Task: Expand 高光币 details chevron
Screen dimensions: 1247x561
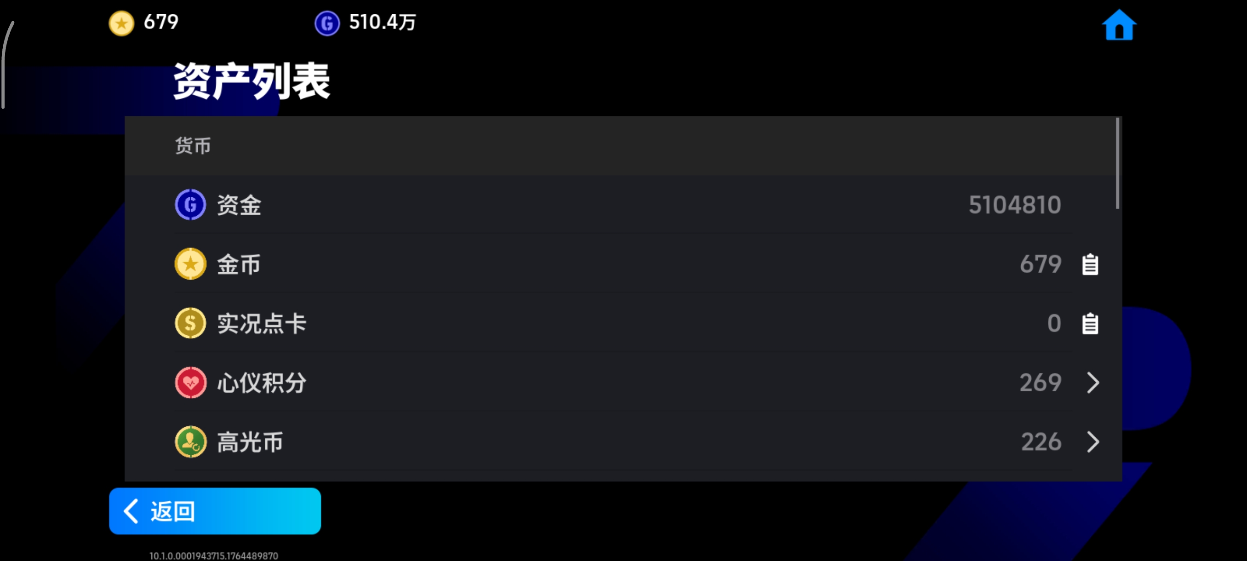Action: tap(1093, 442)
